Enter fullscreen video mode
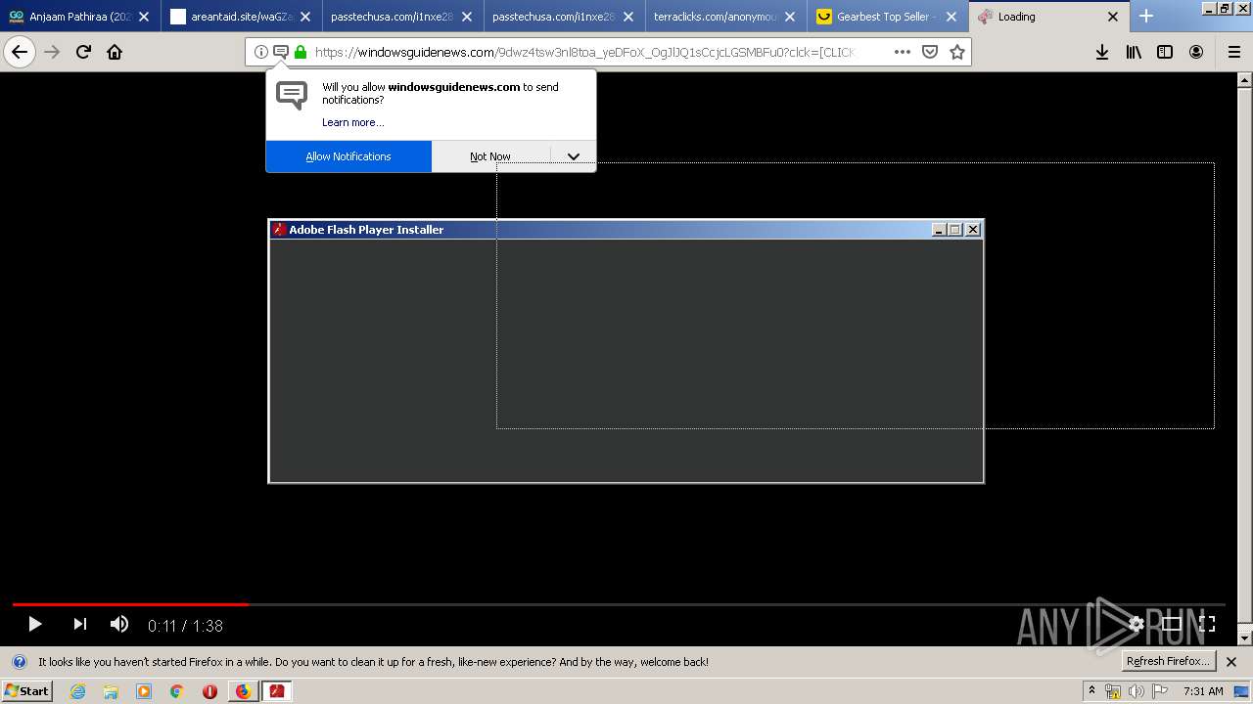 point(1207,624)
